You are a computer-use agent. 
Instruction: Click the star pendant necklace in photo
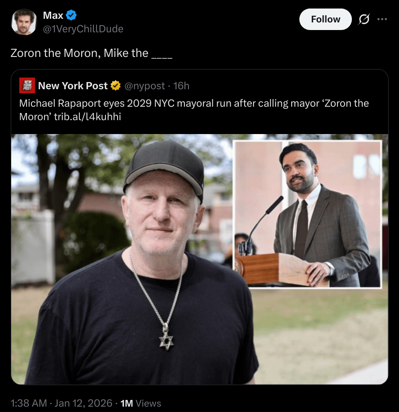click(x=166, y=338)
